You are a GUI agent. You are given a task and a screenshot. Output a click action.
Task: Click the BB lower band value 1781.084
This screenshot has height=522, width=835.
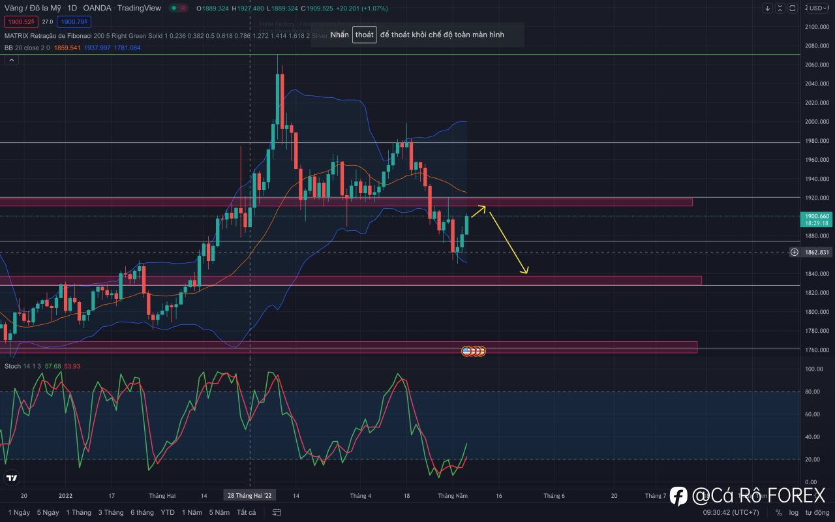[x=127, y=48]
